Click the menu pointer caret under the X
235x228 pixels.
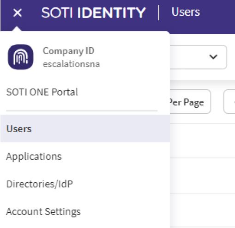point(17,29)
